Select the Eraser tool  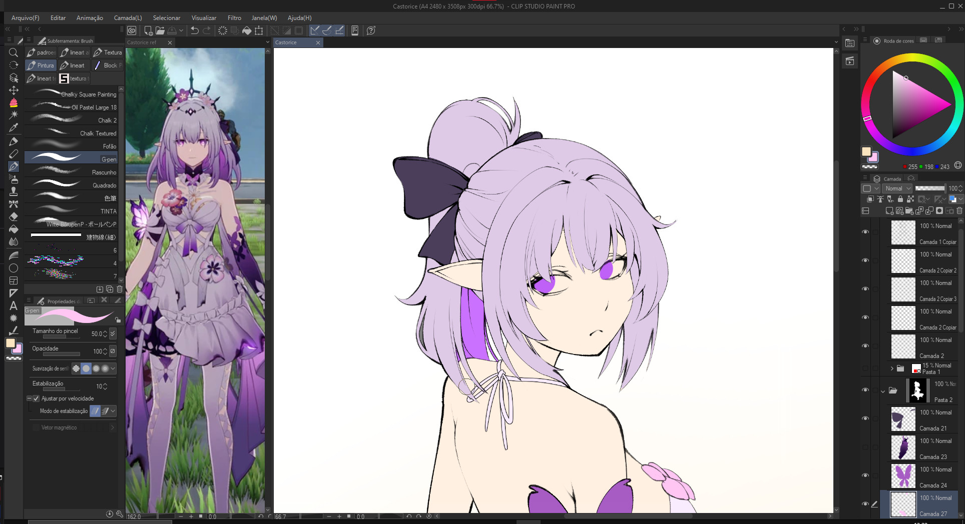coord(14,217)
